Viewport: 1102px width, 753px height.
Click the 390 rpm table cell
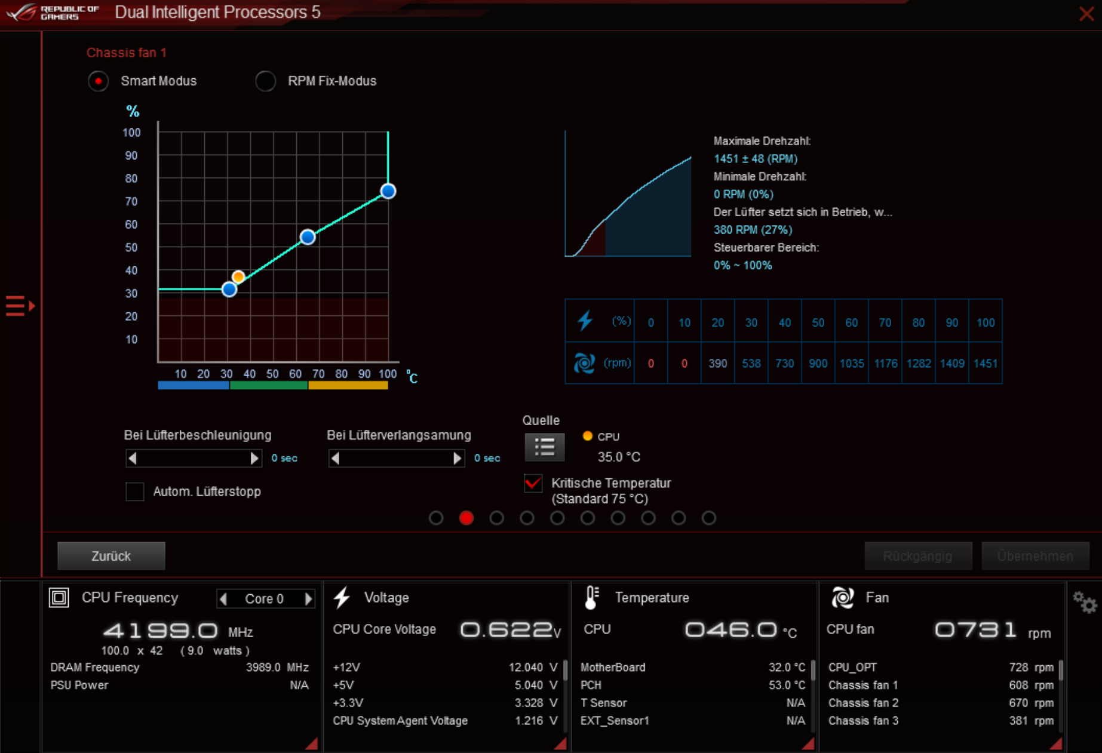(x=717, y=363)
